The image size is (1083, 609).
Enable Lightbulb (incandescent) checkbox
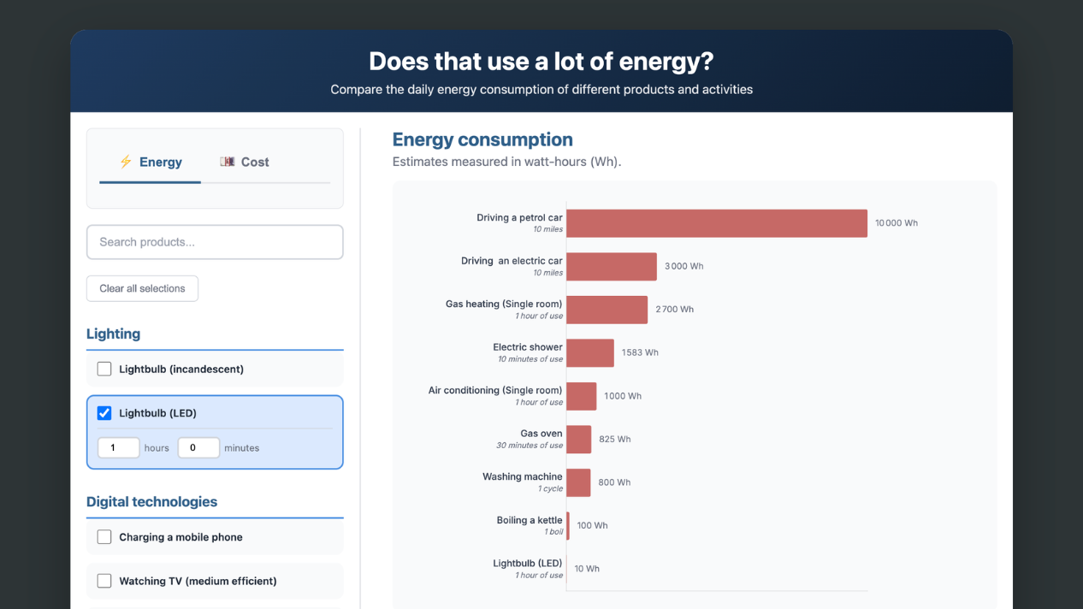tap(104, 369)
